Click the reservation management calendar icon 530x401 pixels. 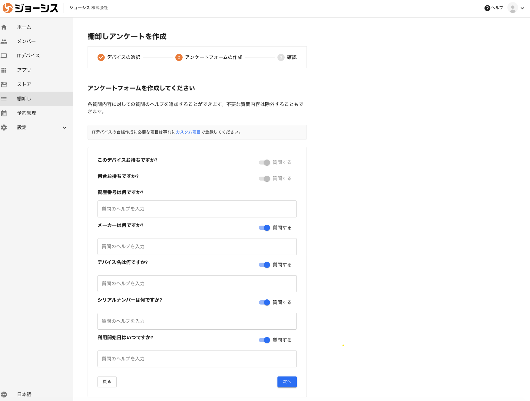coord(4,113)
